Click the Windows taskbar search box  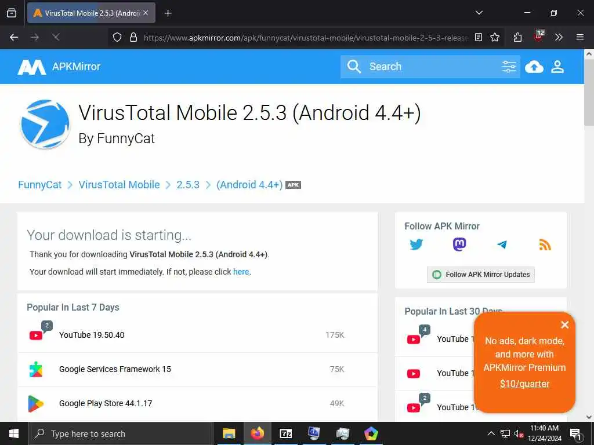121,433
